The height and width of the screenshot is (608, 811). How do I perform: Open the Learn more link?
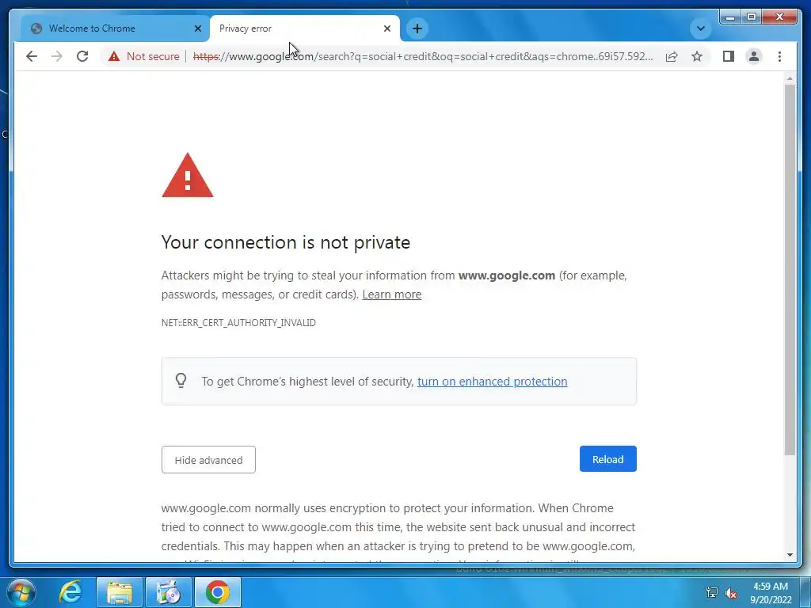click(391, 294)
